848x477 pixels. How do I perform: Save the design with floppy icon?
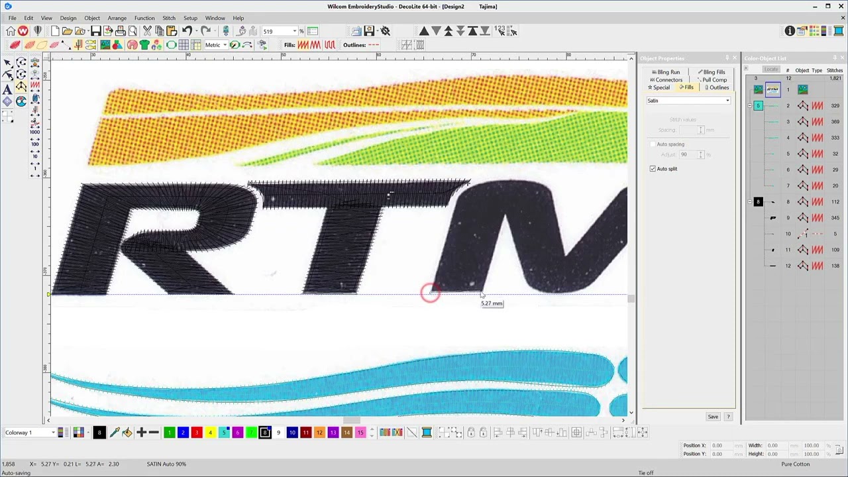click(x=96, y=31)
